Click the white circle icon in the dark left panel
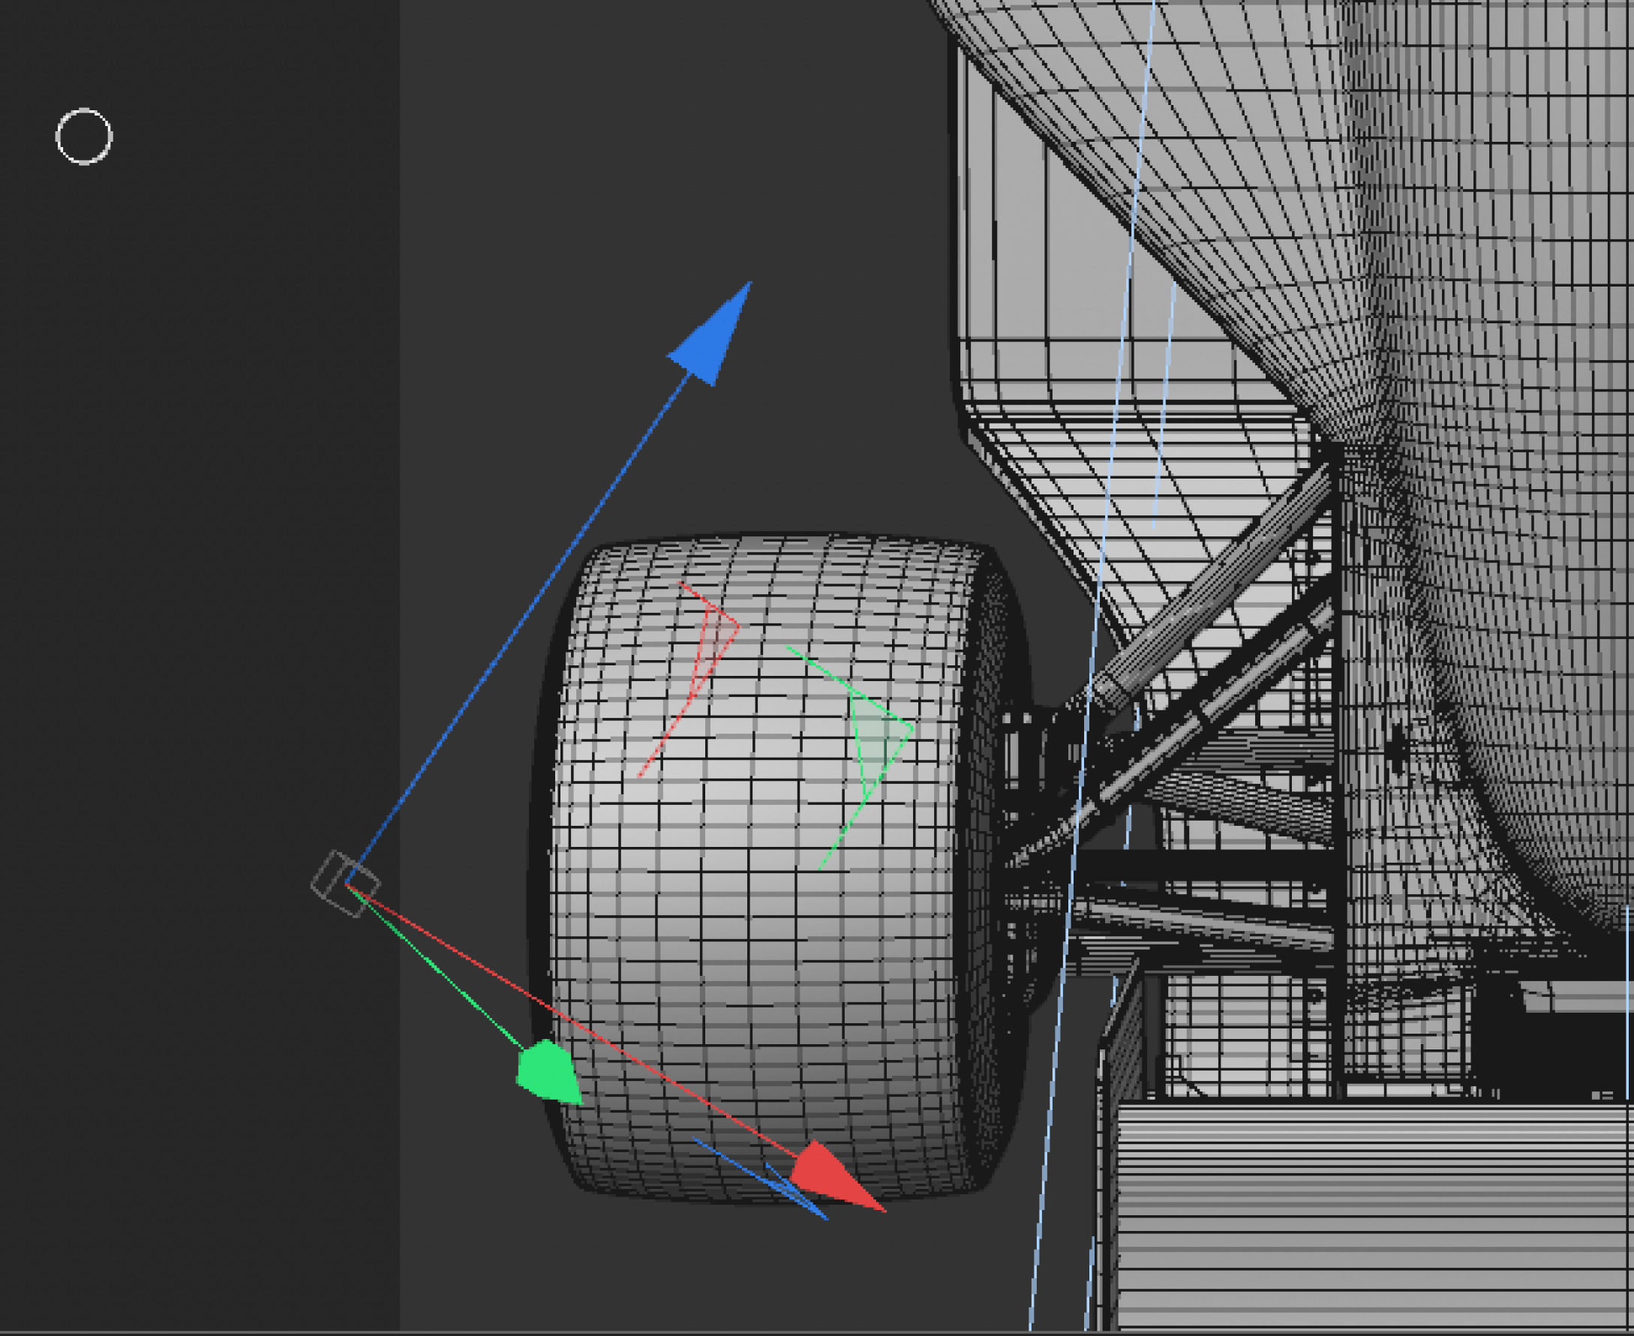The image size is (1634, 1336). (x=84, y=137)
